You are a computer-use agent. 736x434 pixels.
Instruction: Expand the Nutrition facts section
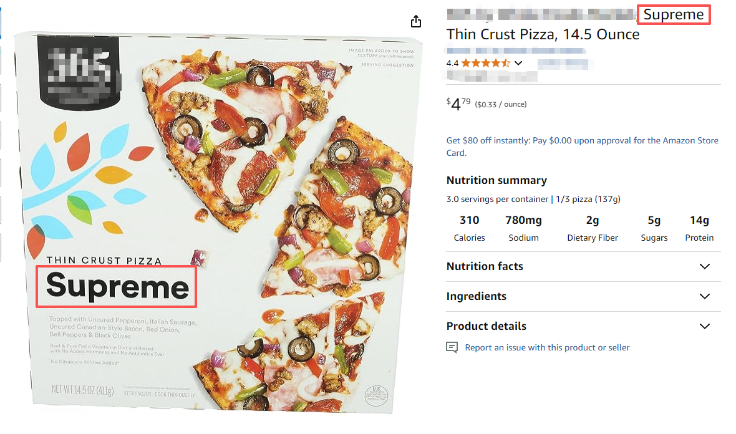pos(705,266)
